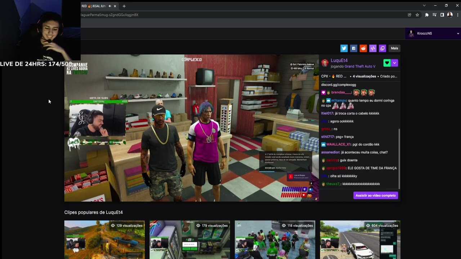Click the username ltiel017 in chat
Image resolution: width=461 pixels, height=259 pixels.
point(327,114)
